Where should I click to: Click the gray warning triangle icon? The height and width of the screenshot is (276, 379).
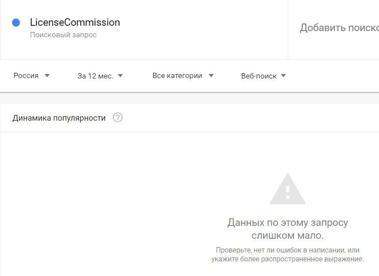click(288, 189)
